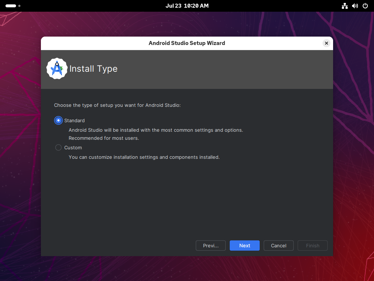
Task: Cancel the setup wizard
Action: click(278, 246)
